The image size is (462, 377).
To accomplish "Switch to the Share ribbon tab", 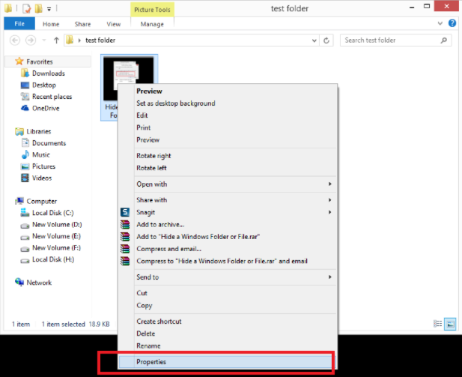I will (x=83, y=24).
